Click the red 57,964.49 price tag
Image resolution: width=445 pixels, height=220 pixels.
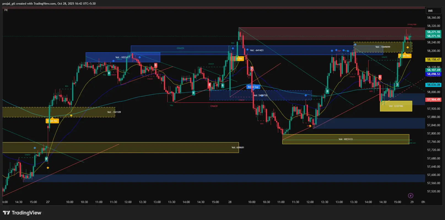click(433, 100)
